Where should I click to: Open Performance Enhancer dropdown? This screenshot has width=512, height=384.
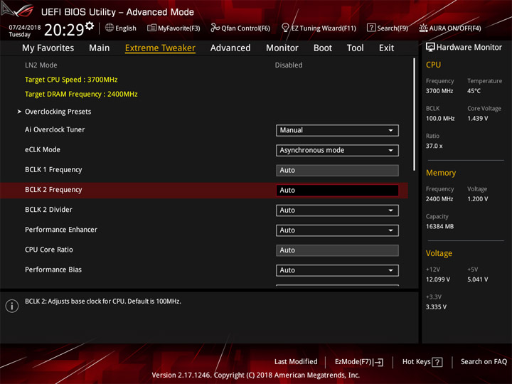(337, 230)
